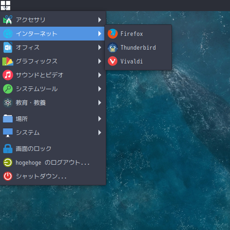
Task: Choose hogehoge のログアウト... entry
Action: point(52,162)
